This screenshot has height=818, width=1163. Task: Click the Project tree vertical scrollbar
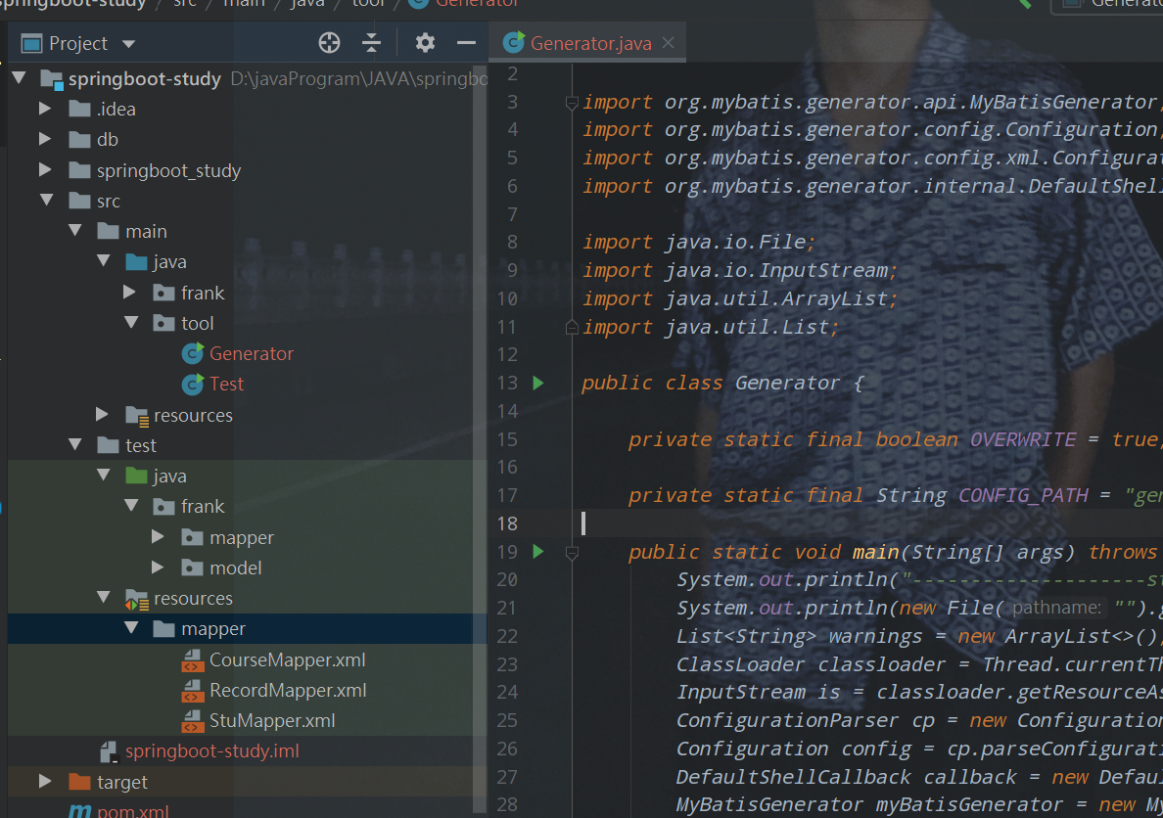click(x=480, y=437)
